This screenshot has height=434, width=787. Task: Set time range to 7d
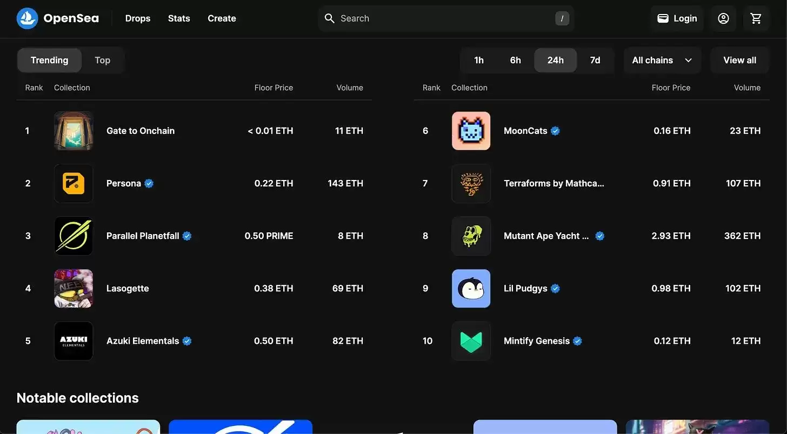pos(595,60)
